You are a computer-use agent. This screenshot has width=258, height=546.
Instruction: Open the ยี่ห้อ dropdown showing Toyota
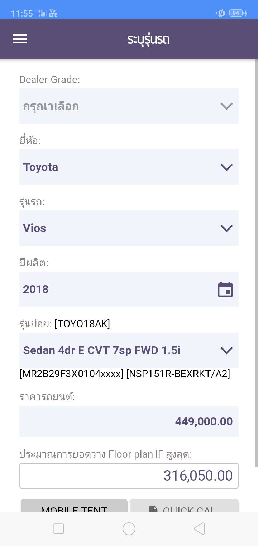tap(129, 167)
